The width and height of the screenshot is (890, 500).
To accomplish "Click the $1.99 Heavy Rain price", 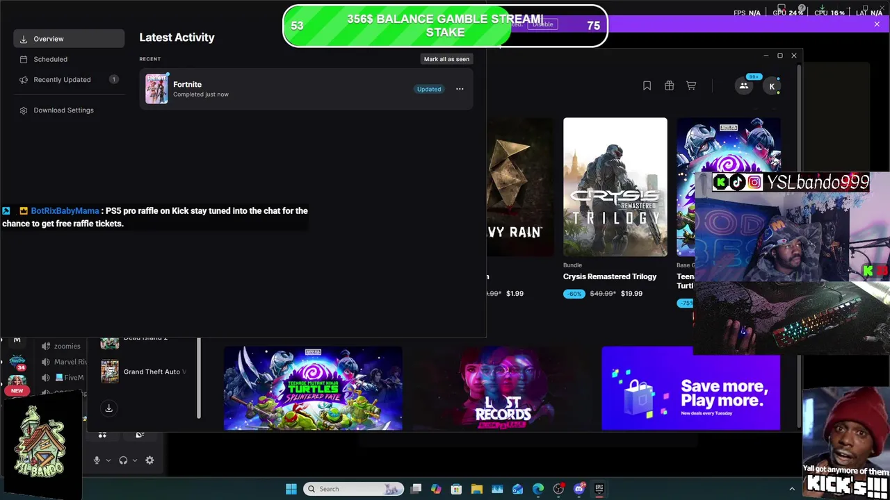I will coord(515,293).
